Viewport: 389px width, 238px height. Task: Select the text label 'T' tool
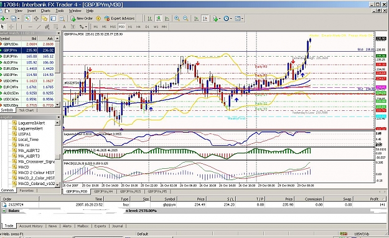[x=73, y=27]
